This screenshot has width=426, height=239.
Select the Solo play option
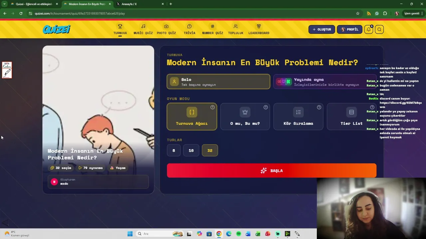point(218,82)
